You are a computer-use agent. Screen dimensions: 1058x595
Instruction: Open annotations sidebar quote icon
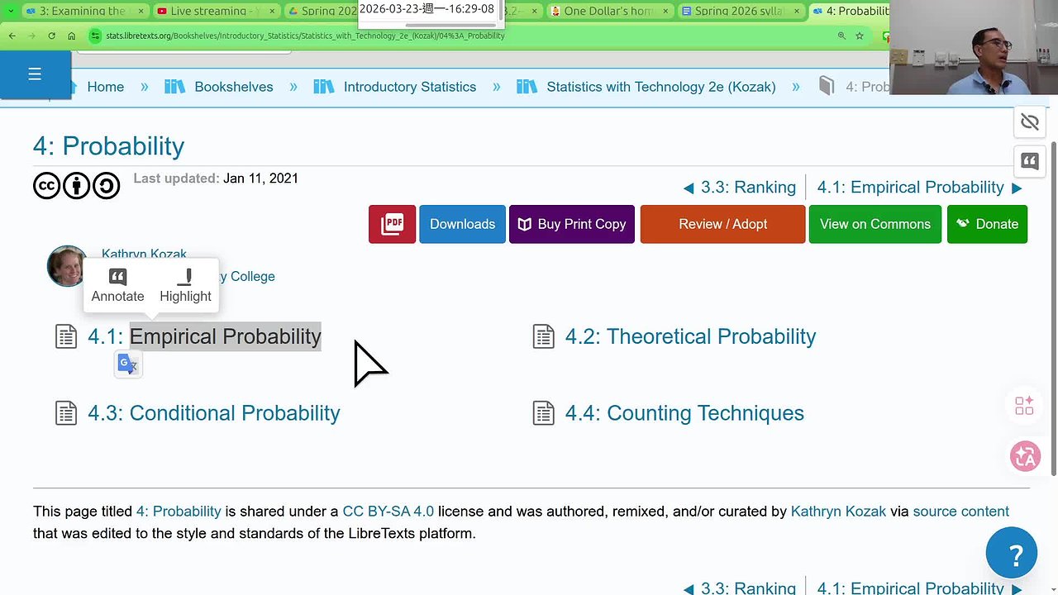[x=1029, y=161]
